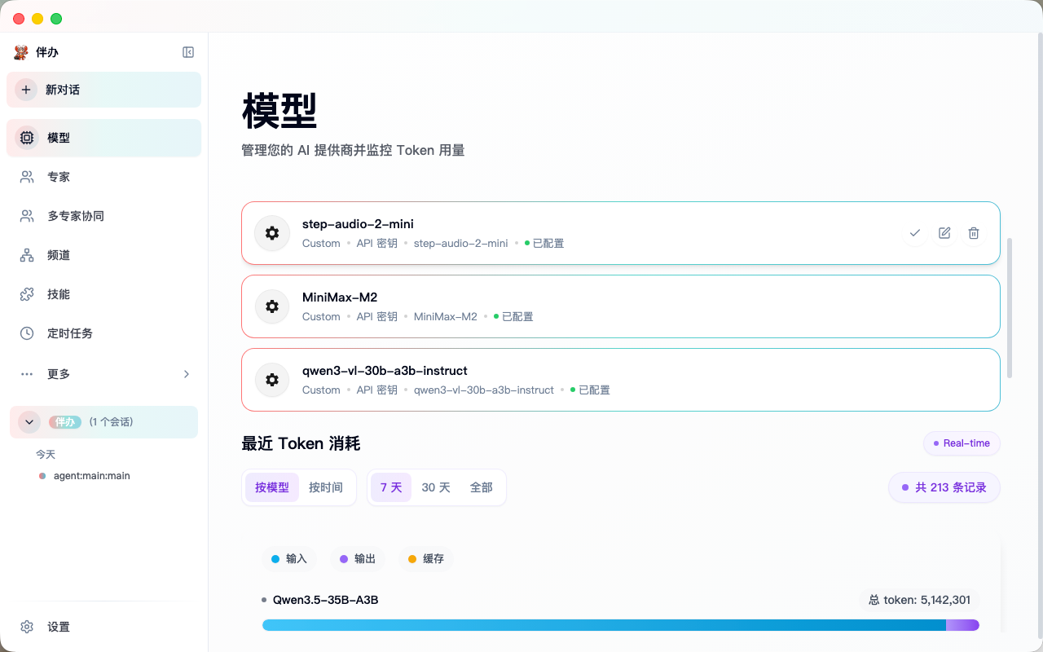1043x652 pixels.
Task: Delete the step-audio-2-mini model
Action: [x=973, y=233]
